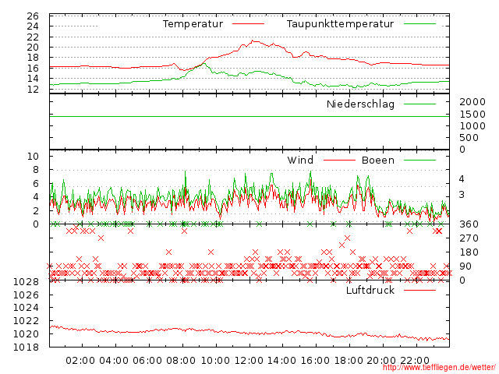Image resolution: width=499 pixels, height=374 pixels.
Task: Click the 1022 pressure axis value
Action: click(26, 321)
